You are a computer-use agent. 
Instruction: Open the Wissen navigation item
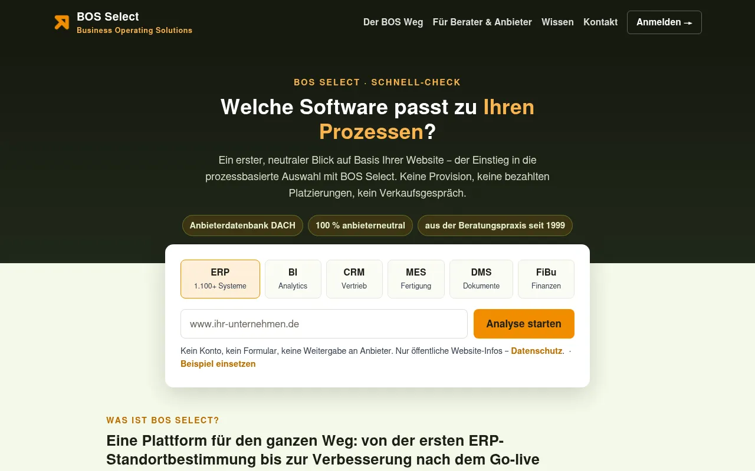point(557,22)
